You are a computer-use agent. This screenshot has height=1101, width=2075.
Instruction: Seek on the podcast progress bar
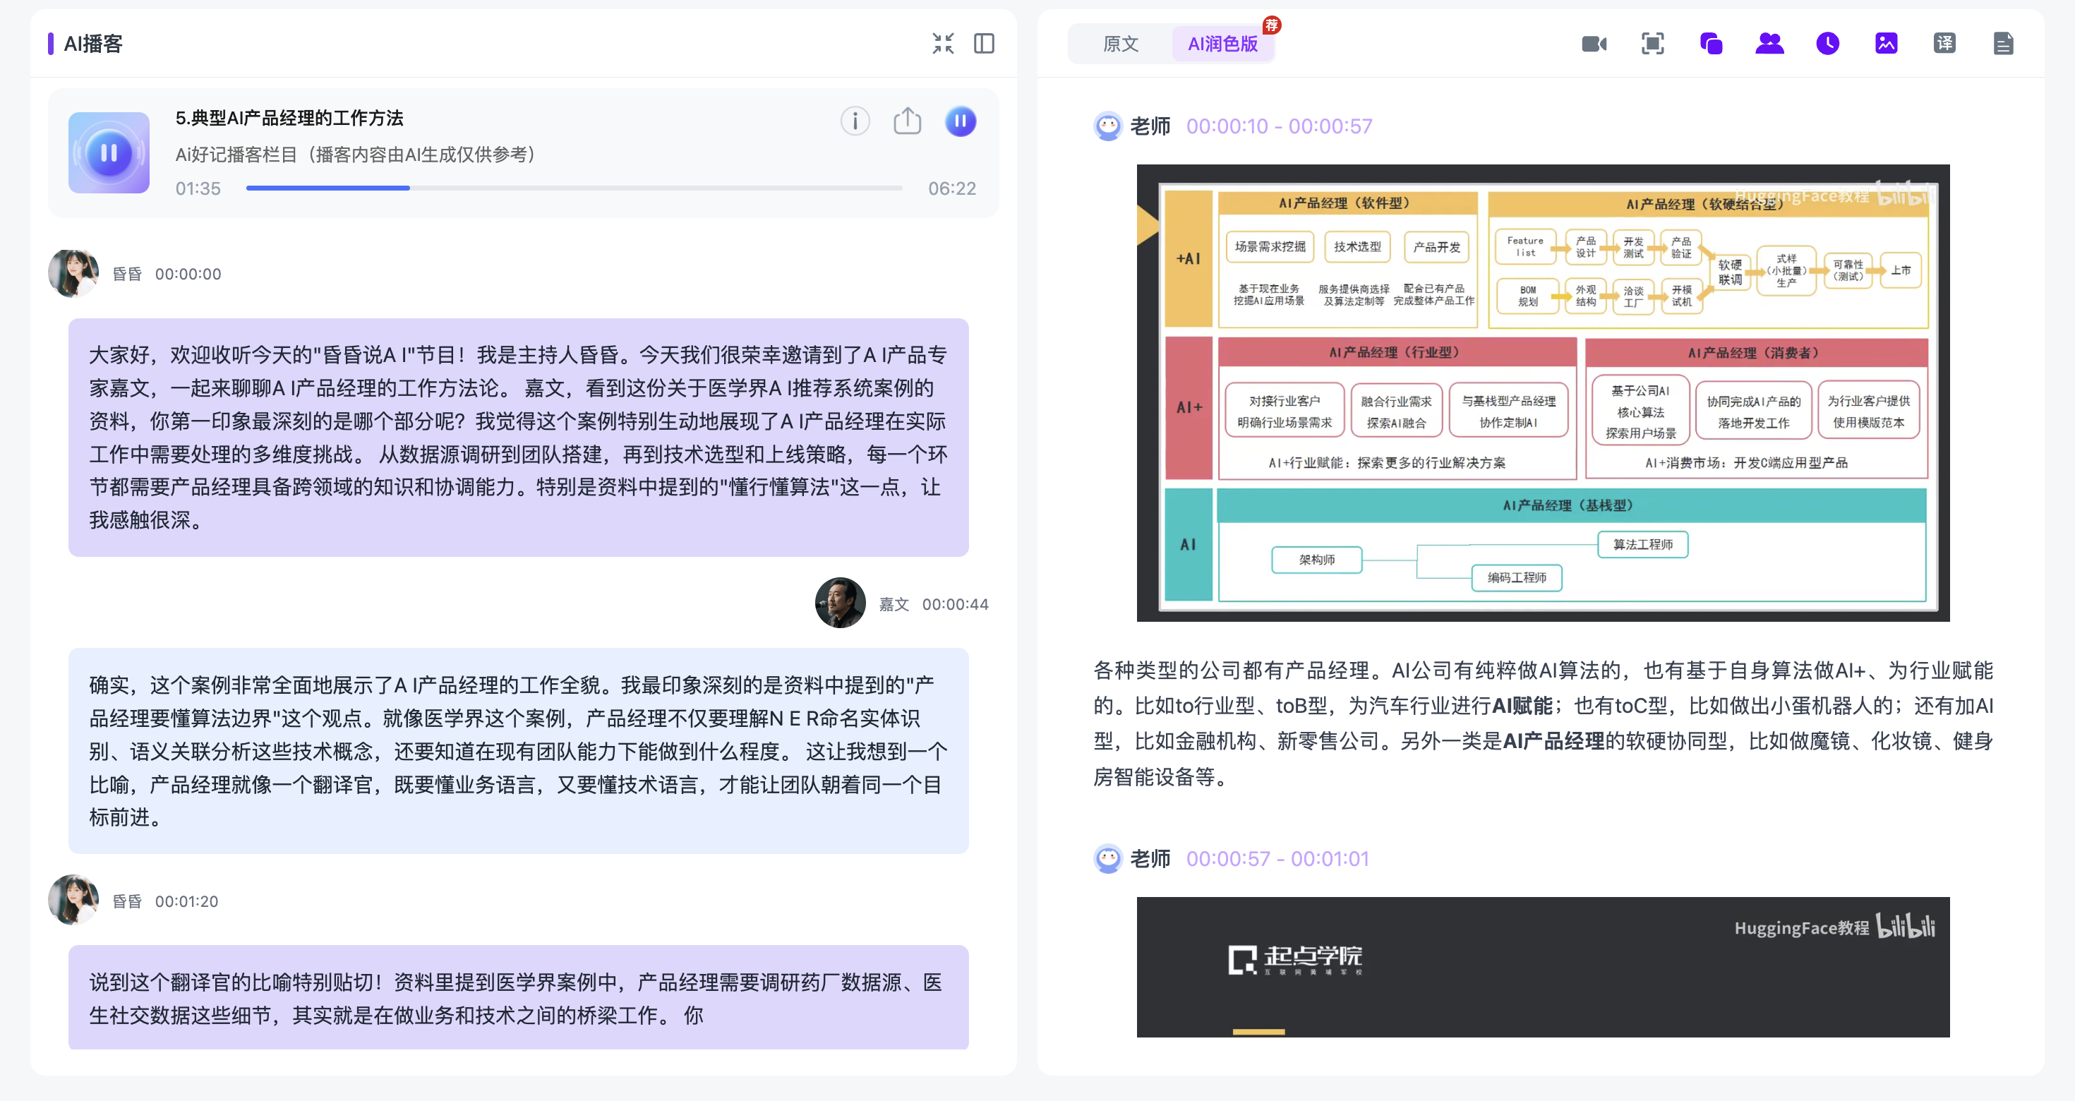tap(574, 188)
